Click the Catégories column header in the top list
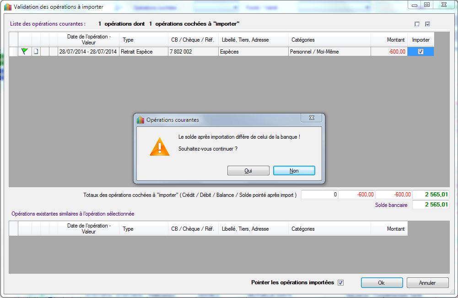Viewport: 458px width, 298px height. coord(329,40)
